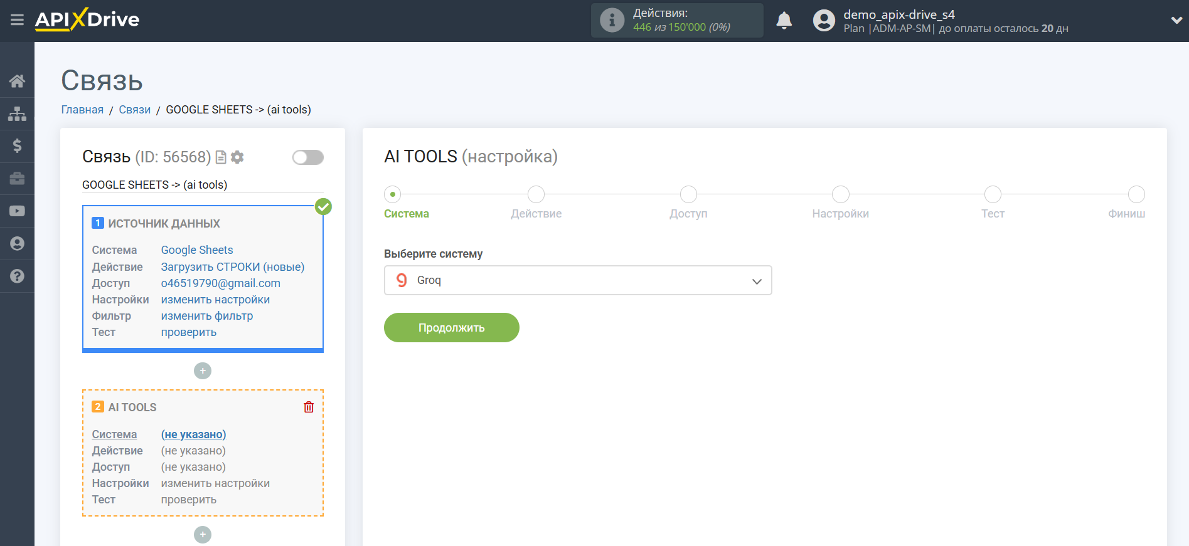The width and height of the screenshot is (1189, 546).
Task: Select the Действие step circle
Action: point(536,194)
